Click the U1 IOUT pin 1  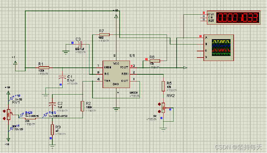click(133, 81)
